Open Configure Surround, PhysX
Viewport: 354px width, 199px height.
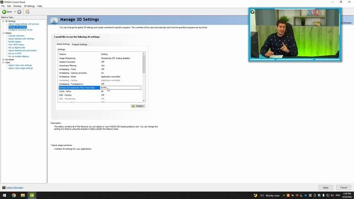tap(20, 30)
